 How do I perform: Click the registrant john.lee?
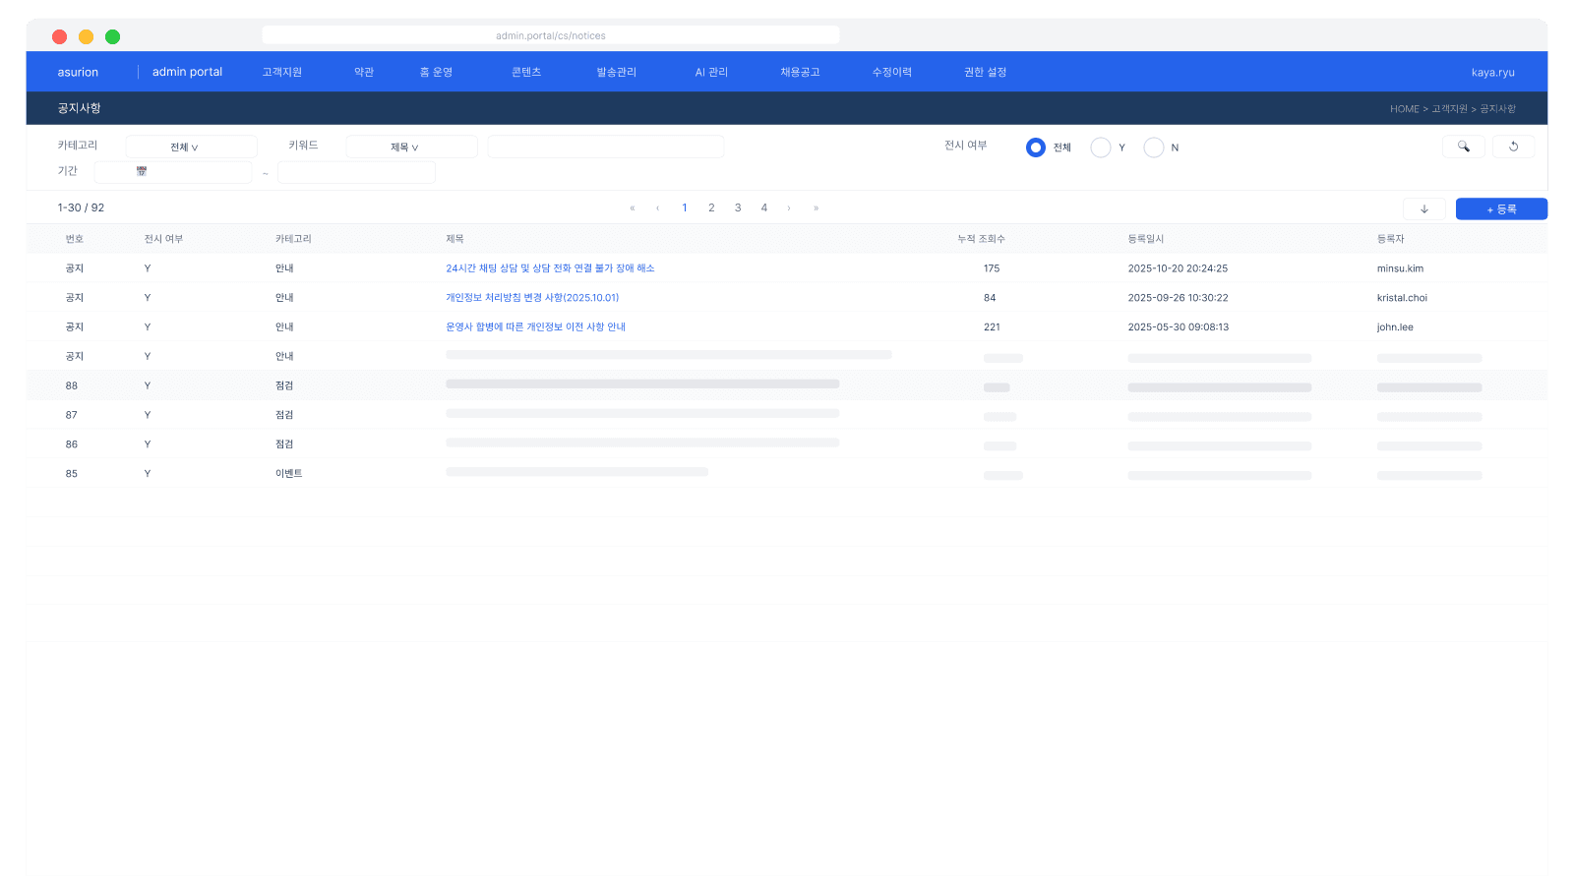(x=1395, y=327)
